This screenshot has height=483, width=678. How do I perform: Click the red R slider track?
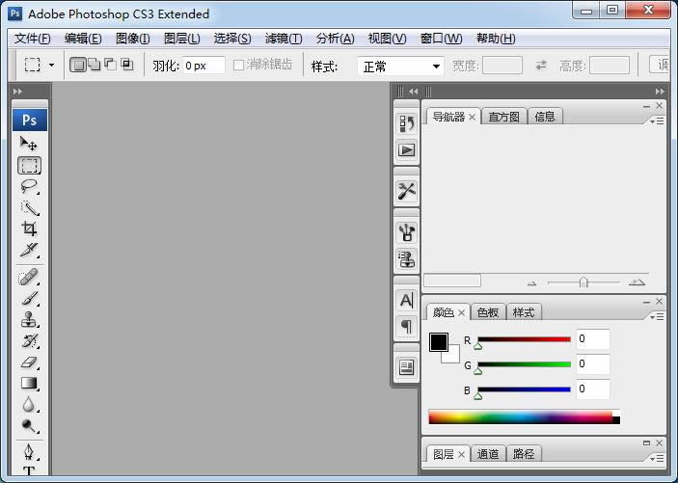pos(524,339)
